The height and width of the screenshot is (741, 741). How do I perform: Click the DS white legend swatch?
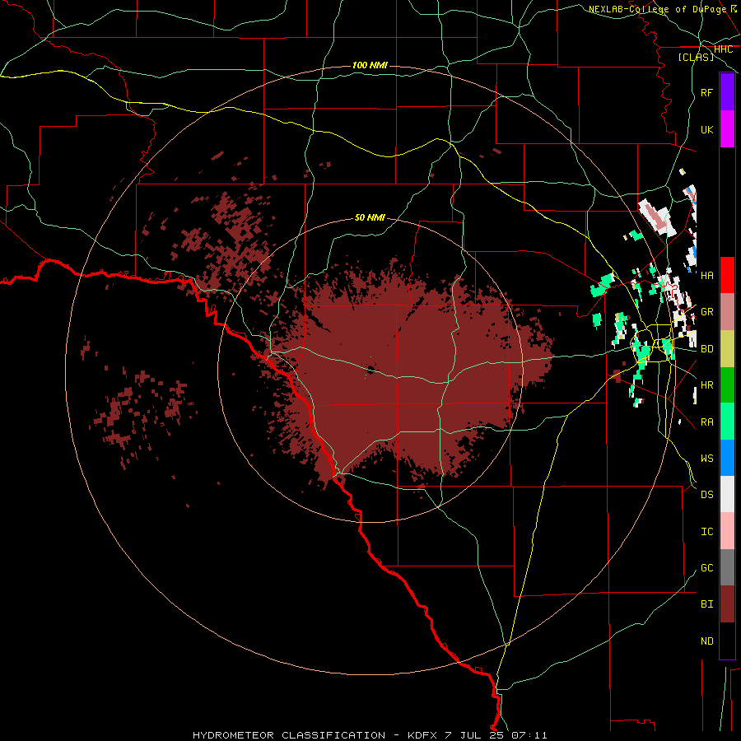[727, 494]
